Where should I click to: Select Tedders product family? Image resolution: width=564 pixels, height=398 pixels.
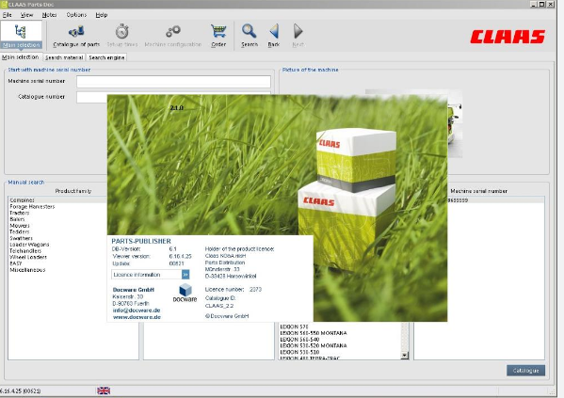(20, 231)
